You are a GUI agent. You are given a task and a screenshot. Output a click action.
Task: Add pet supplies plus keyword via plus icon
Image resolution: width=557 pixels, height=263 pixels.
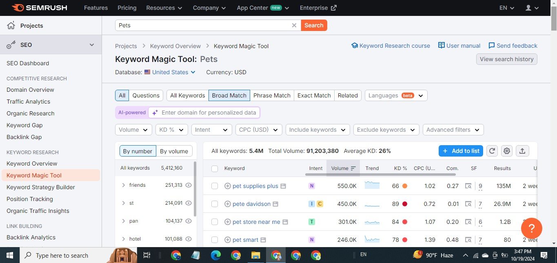(228, 186)
